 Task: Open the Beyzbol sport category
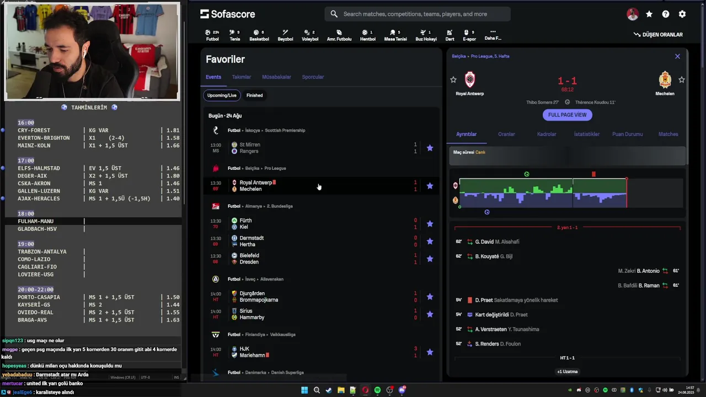pos(285,35)
